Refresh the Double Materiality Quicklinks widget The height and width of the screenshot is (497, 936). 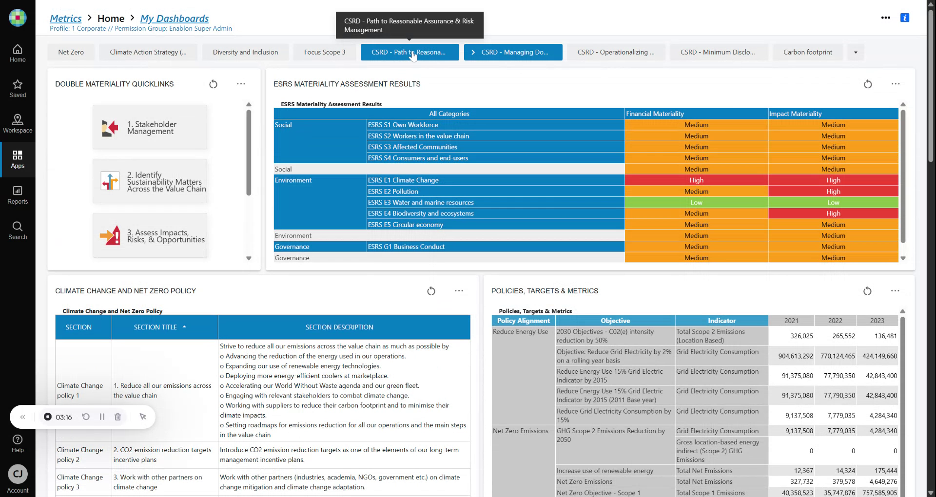click(x=213, y=84)
